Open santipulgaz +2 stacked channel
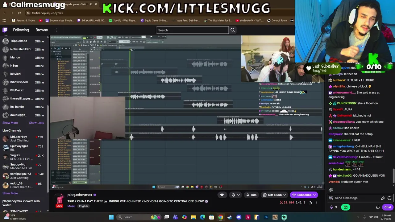The height and width of the screenshot is (222, 395). tap(23, 176)
